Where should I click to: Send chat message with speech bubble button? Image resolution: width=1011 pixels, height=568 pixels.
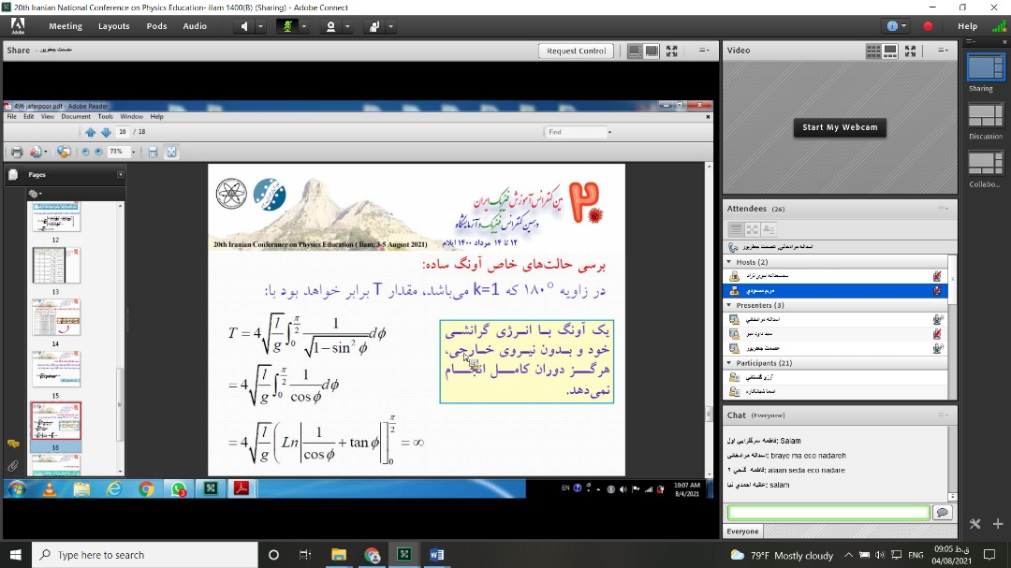coord(942,513)
